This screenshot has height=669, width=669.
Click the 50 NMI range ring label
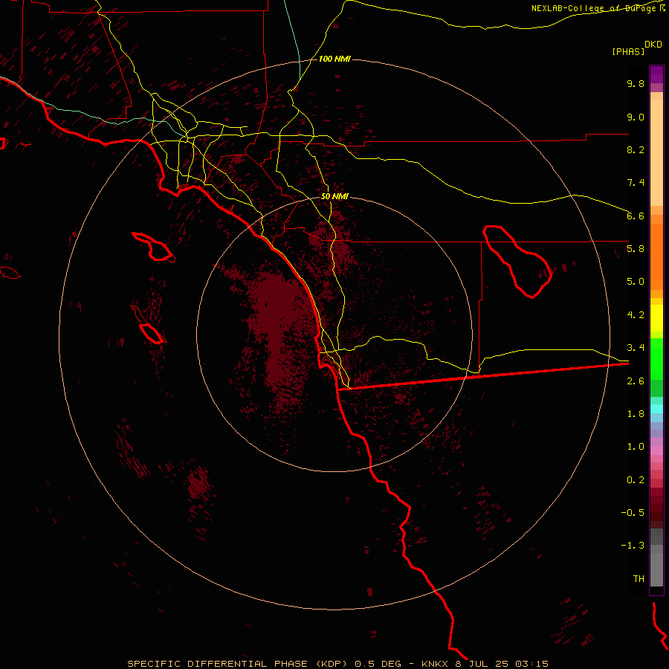334,196
